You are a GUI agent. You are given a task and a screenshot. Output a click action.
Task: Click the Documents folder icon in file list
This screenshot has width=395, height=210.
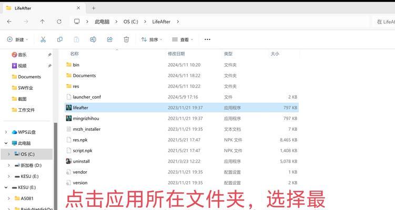[68, 76]
